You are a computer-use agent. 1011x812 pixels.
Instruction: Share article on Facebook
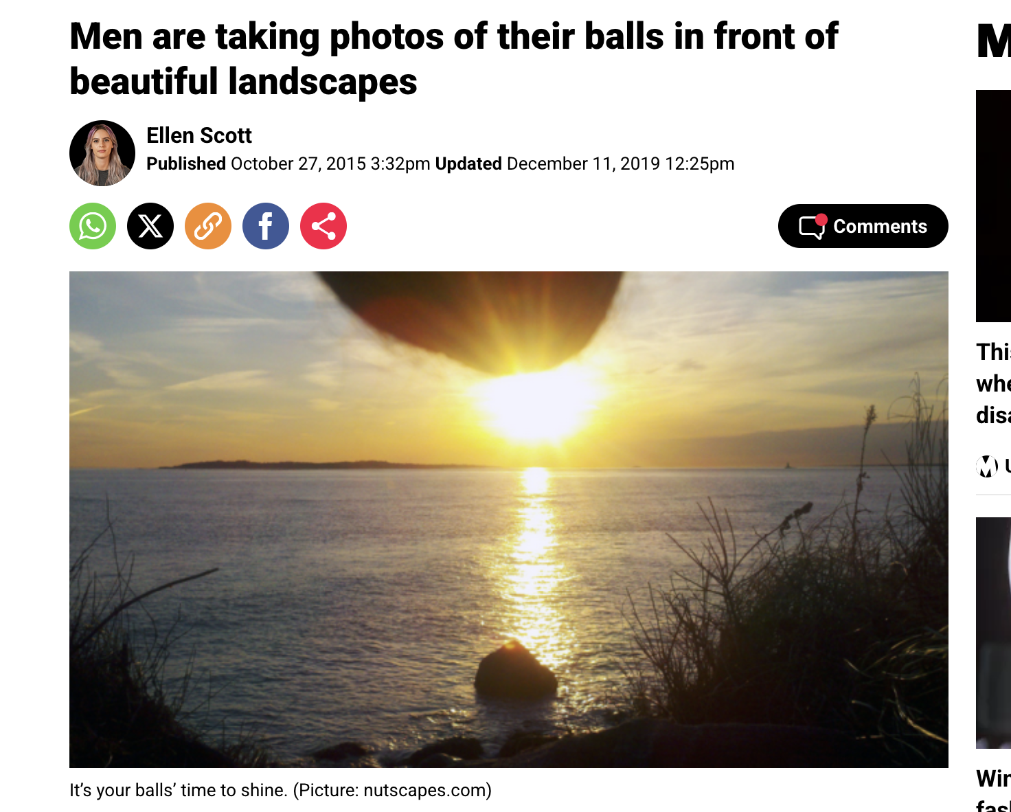266,226
